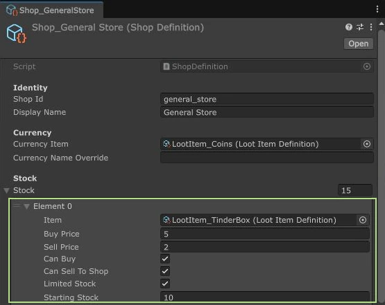Click the LootItem_TinderBox asset icon
Image resolution: width=385 pixels, height=305 pixels.
pos(166,220)
